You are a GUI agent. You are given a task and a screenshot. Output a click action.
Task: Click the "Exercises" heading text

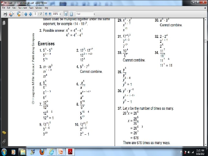pyautogui.click(x=46, y=44)
